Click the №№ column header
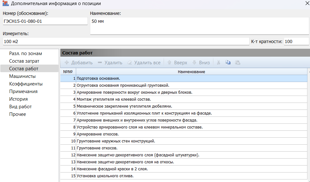Screen dimensions: 310x182 click(x=68, y=72)
